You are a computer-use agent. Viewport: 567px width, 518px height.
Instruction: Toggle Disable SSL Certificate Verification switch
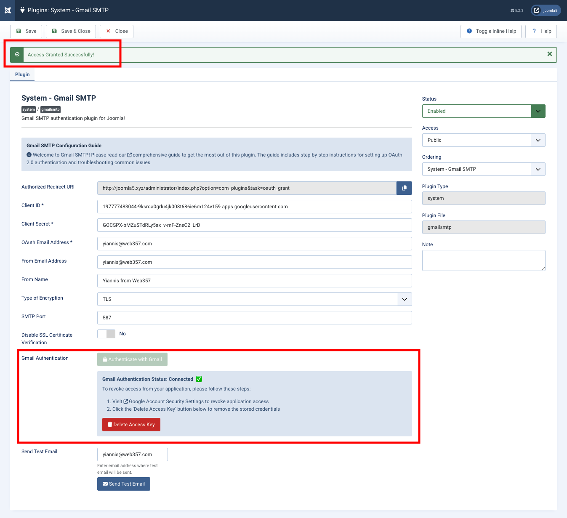[106, 334]
